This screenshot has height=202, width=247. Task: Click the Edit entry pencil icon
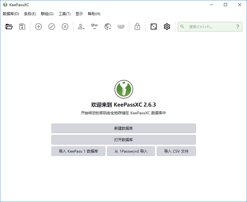[51, 27]
